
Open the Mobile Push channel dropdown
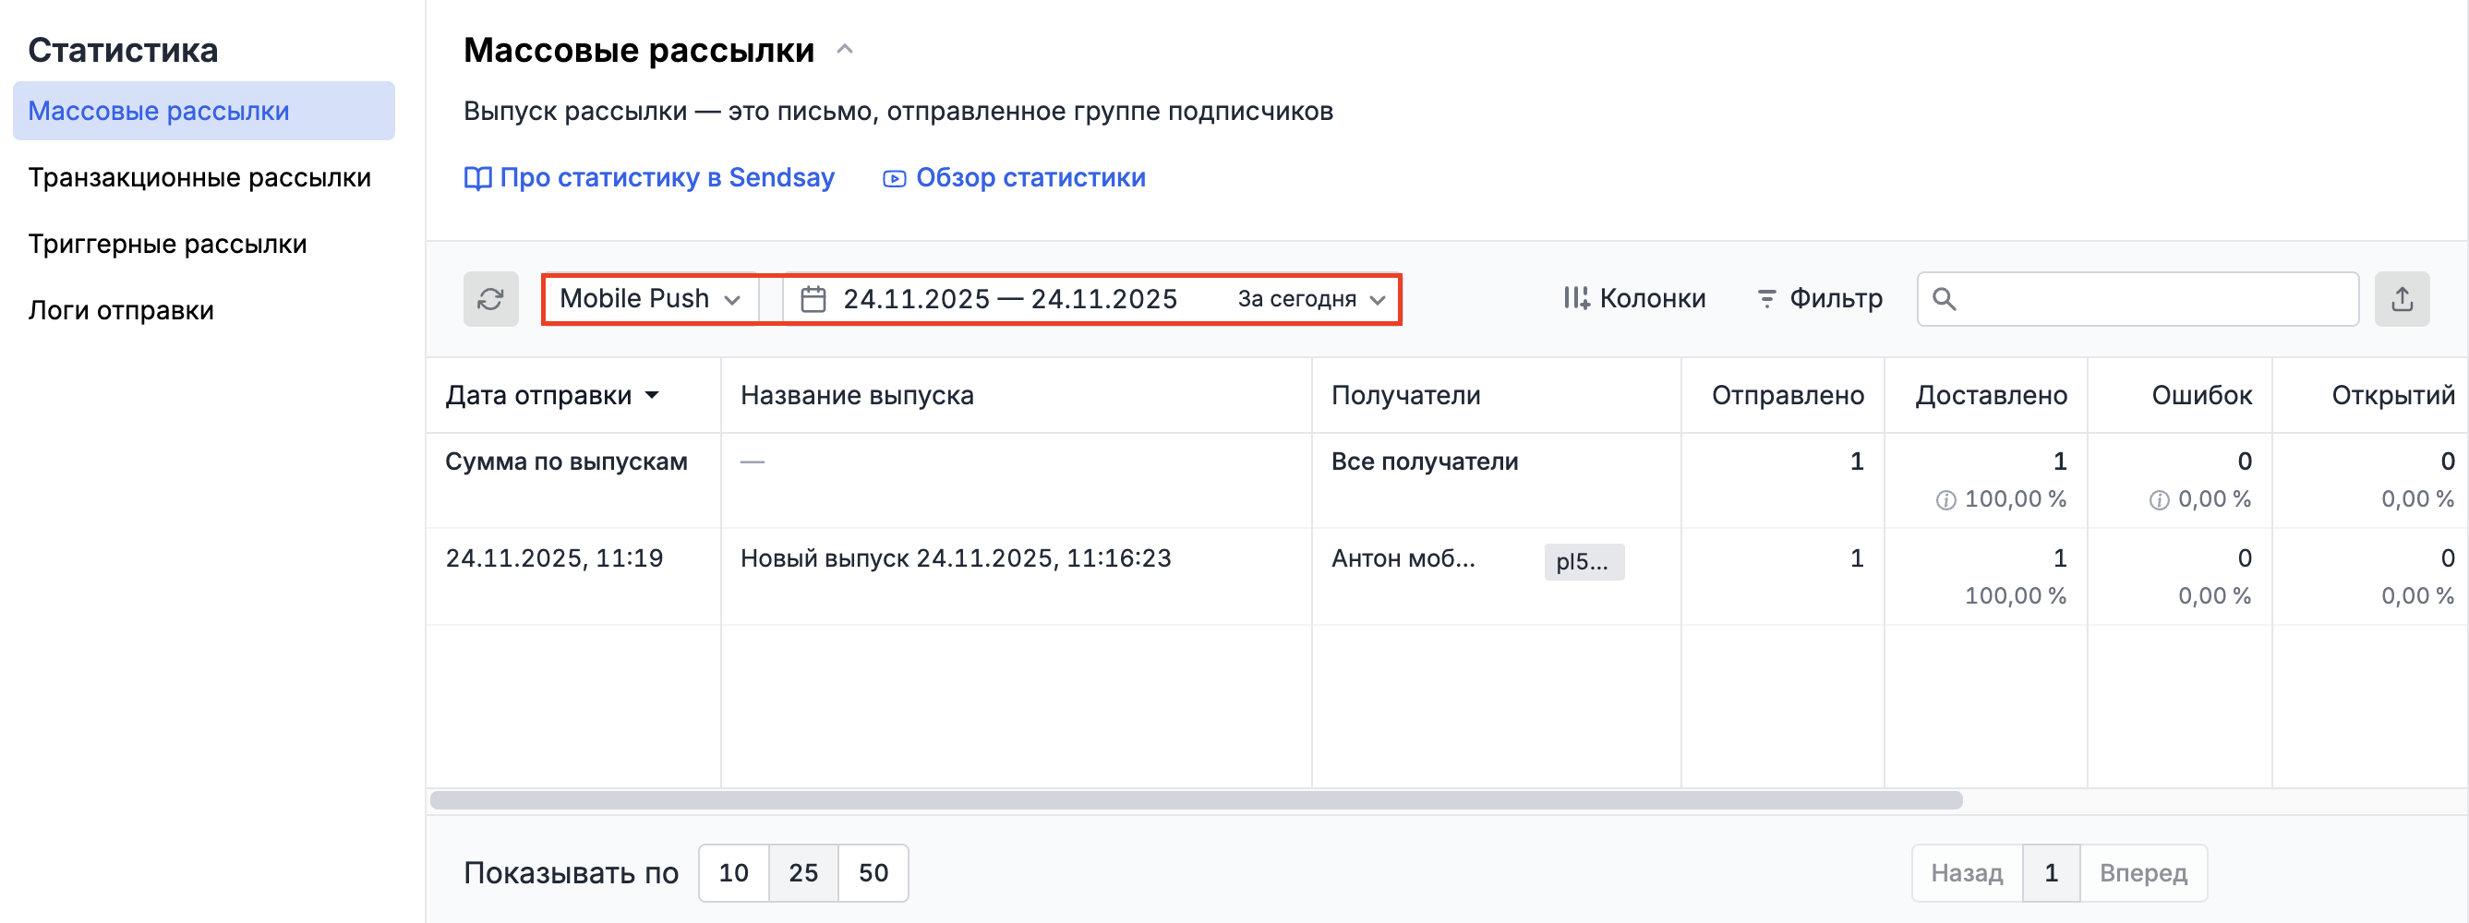[650, 299]
